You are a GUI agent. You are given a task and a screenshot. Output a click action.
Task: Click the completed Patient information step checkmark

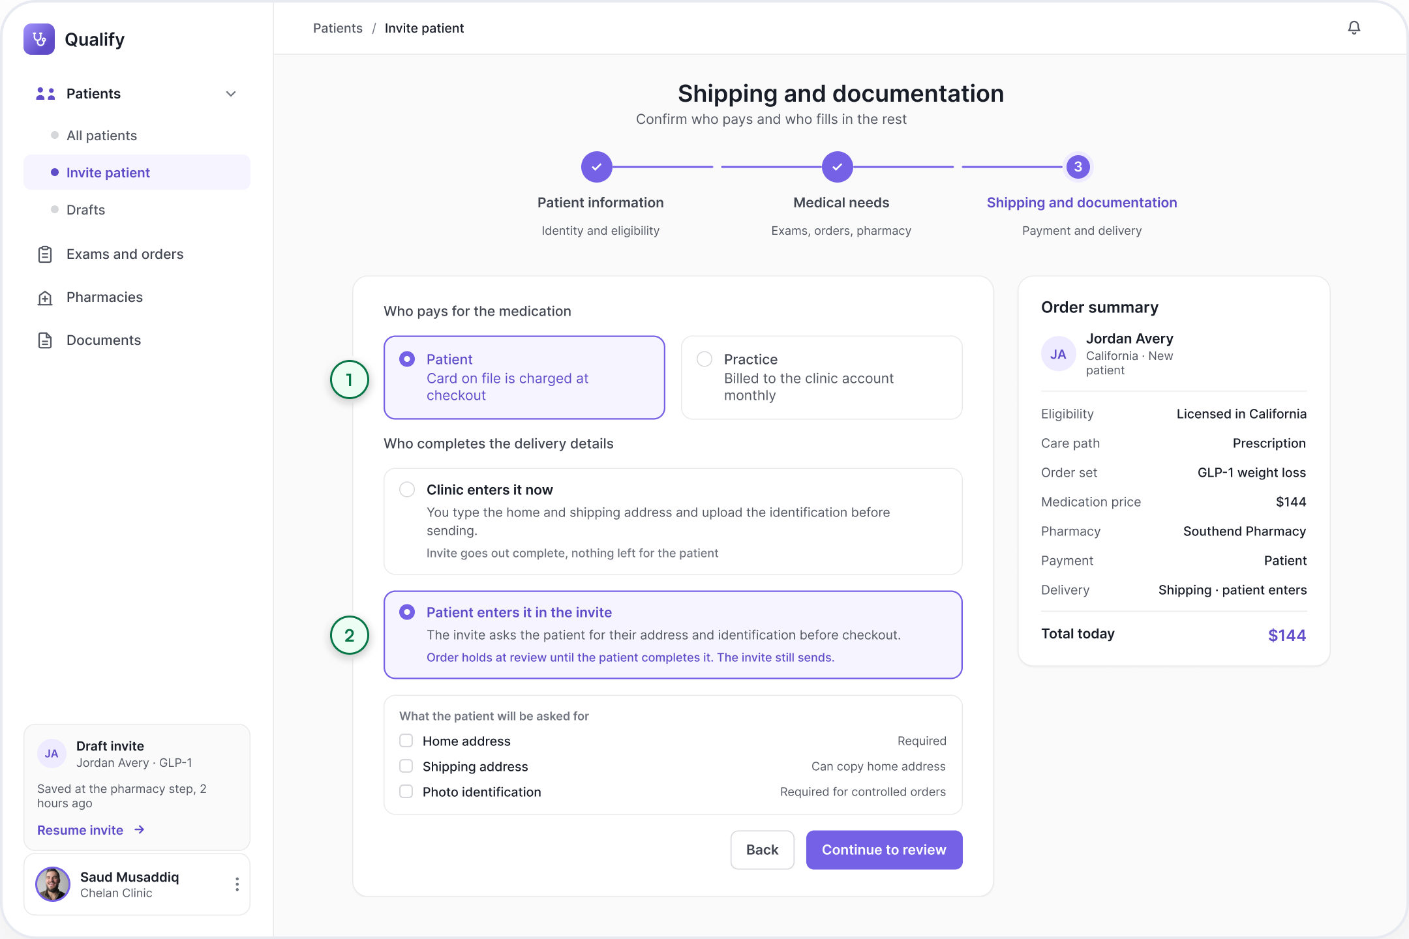[x=597, y=167]
